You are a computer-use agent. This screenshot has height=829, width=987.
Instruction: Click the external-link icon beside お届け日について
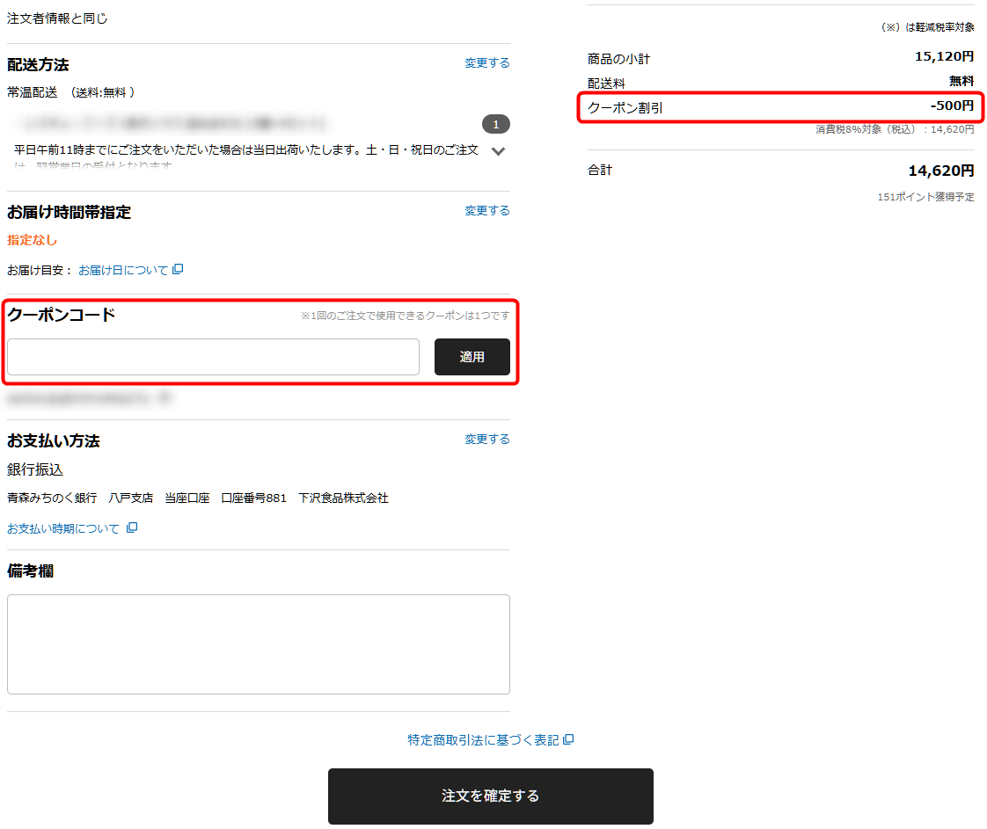pos(178,270)
